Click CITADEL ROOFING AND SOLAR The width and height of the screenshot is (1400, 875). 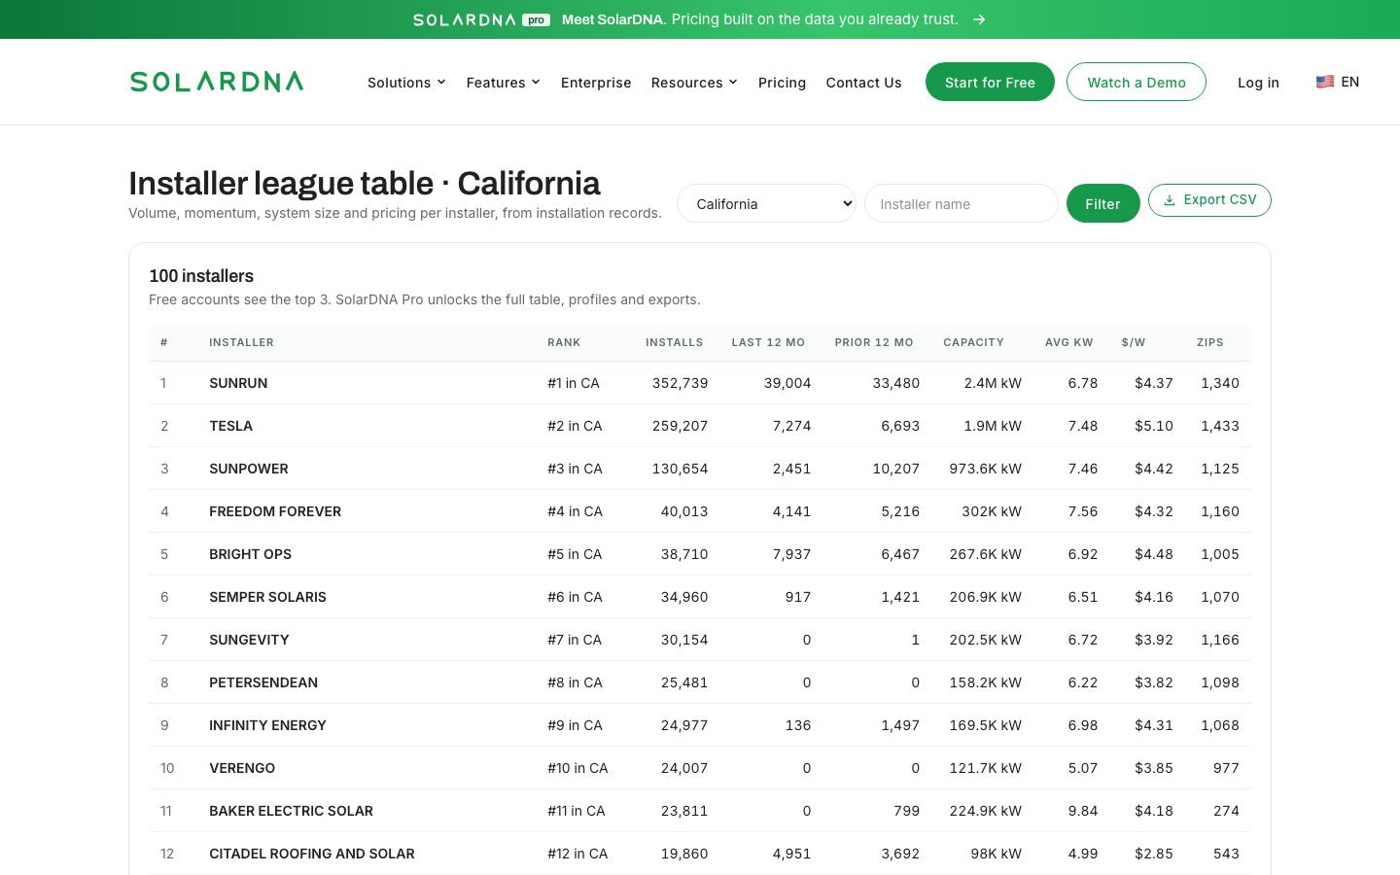[312, 854]
